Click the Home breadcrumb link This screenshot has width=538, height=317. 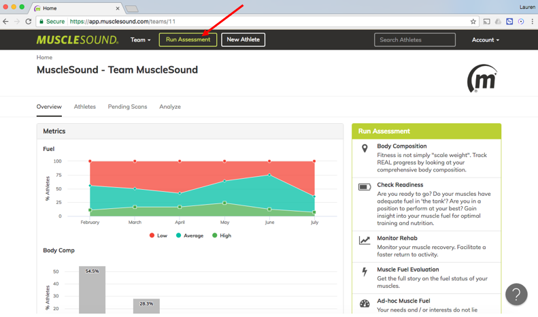tap(44, 57)
